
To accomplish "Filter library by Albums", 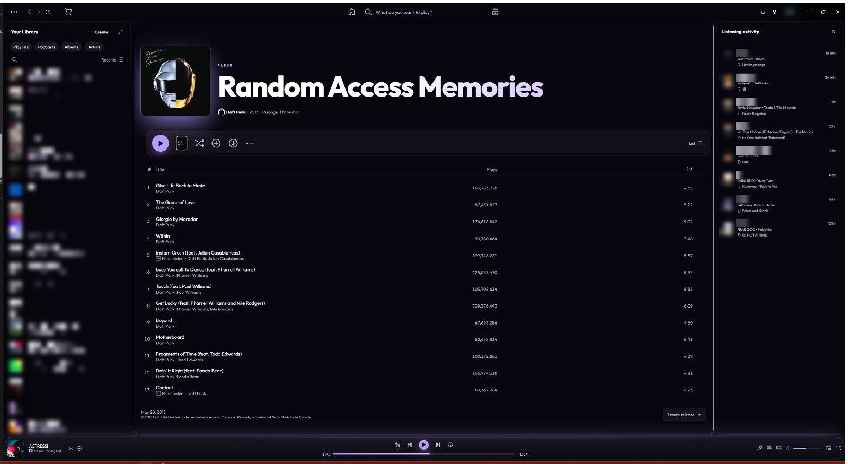I will coord(72,47).
